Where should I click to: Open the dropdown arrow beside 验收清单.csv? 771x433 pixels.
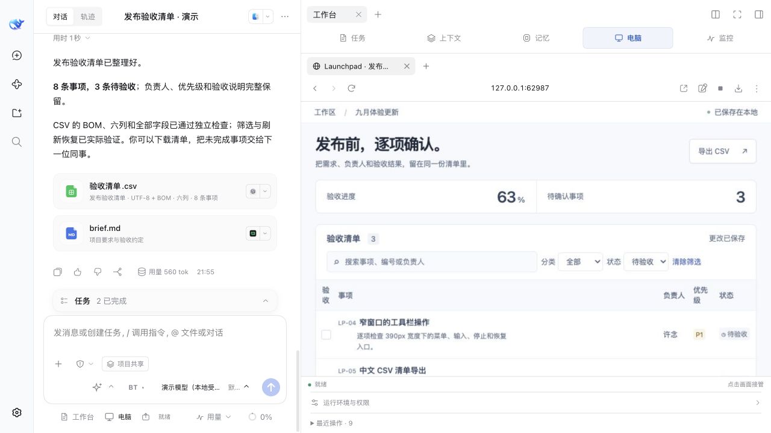click(x=265, y=191)
